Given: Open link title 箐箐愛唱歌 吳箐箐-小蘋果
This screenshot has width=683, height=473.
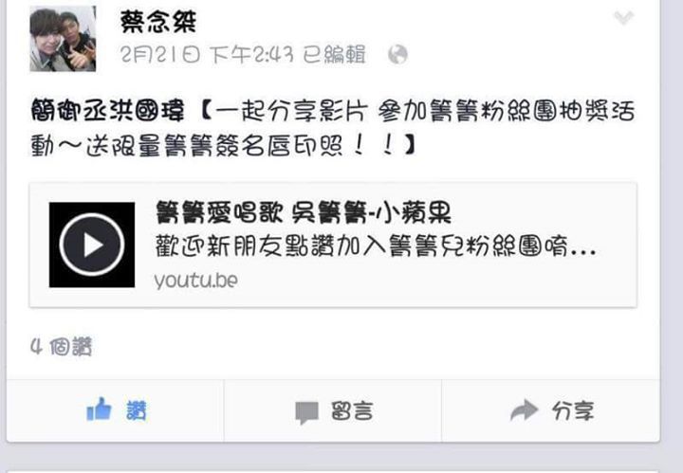Looking at the screenshot, I should pyautogui.click(x=304, y=212).
